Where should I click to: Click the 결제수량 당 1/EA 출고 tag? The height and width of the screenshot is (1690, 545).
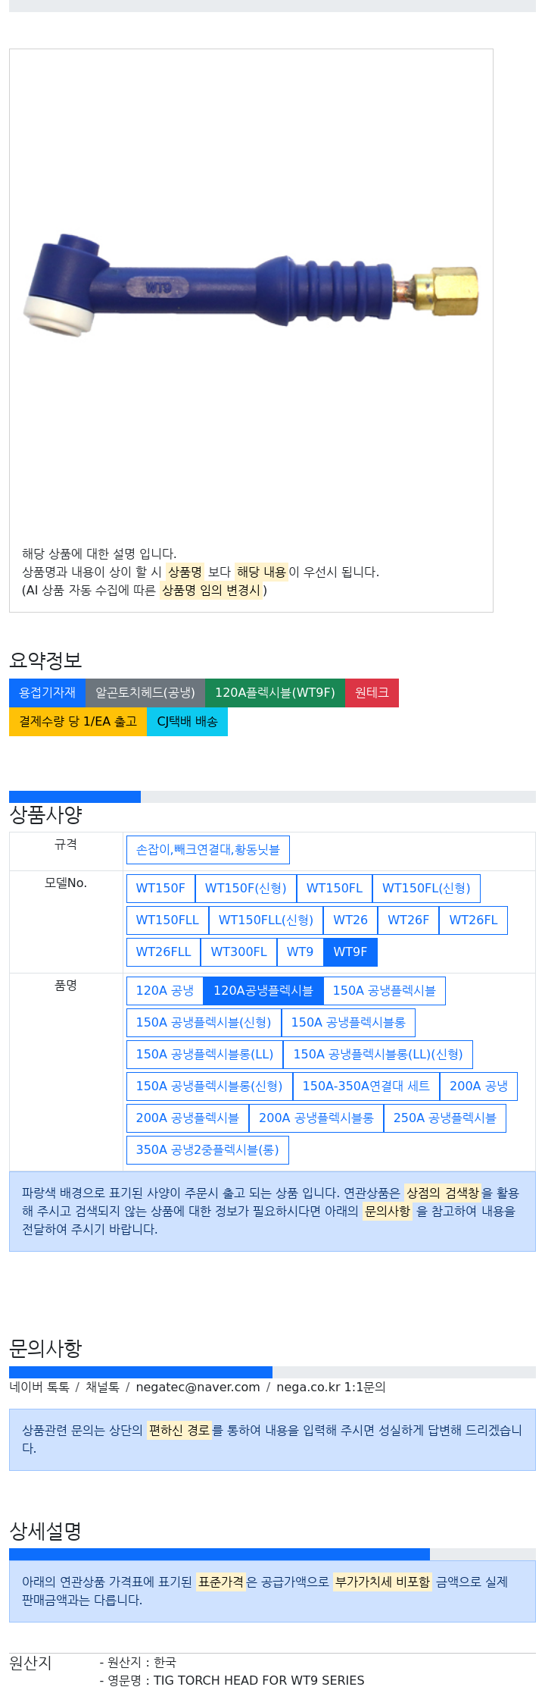78,722
